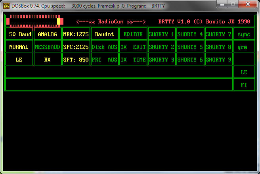Toggle the NORMAL polarity cell
This screenshot has width=260, height=174.
pos(19,47)
